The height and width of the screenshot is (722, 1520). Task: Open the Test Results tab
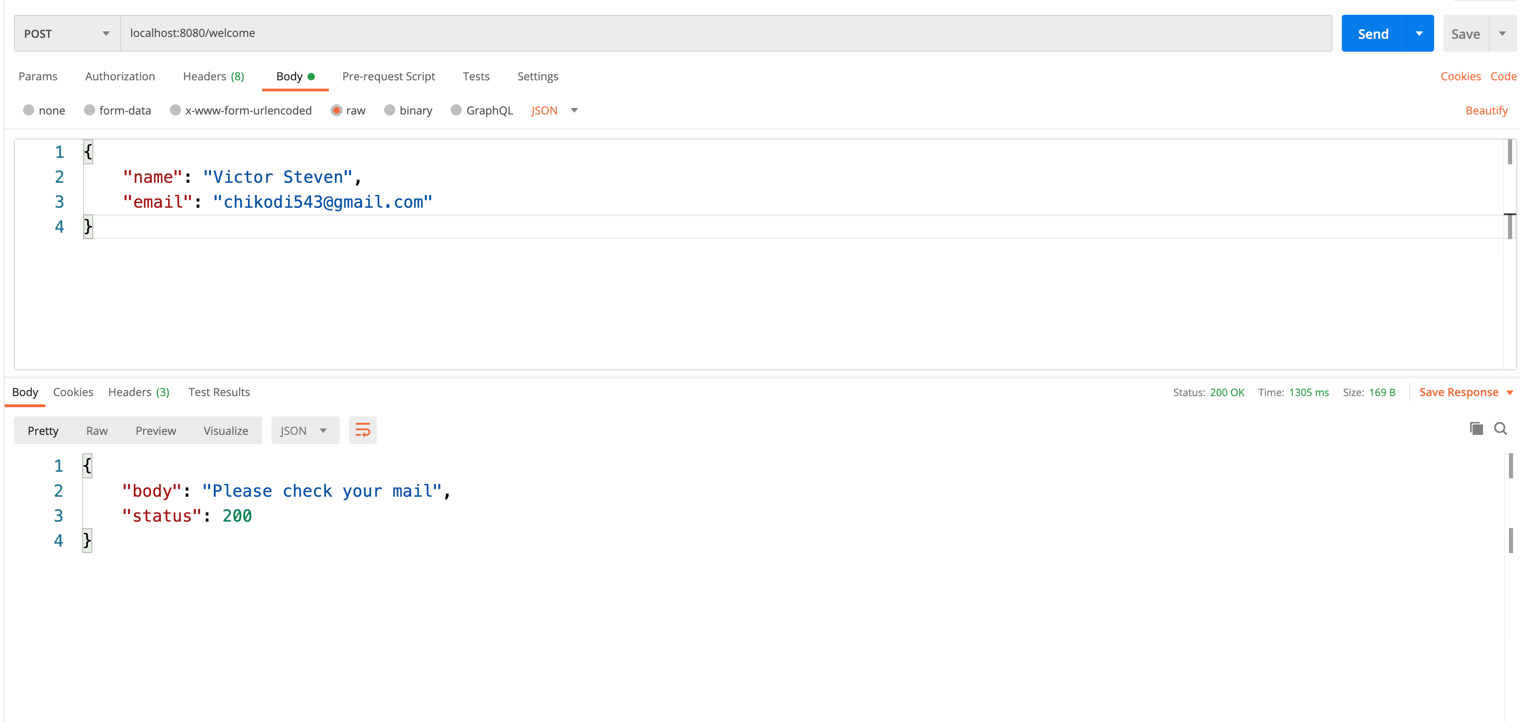click(x=219, y=392)
